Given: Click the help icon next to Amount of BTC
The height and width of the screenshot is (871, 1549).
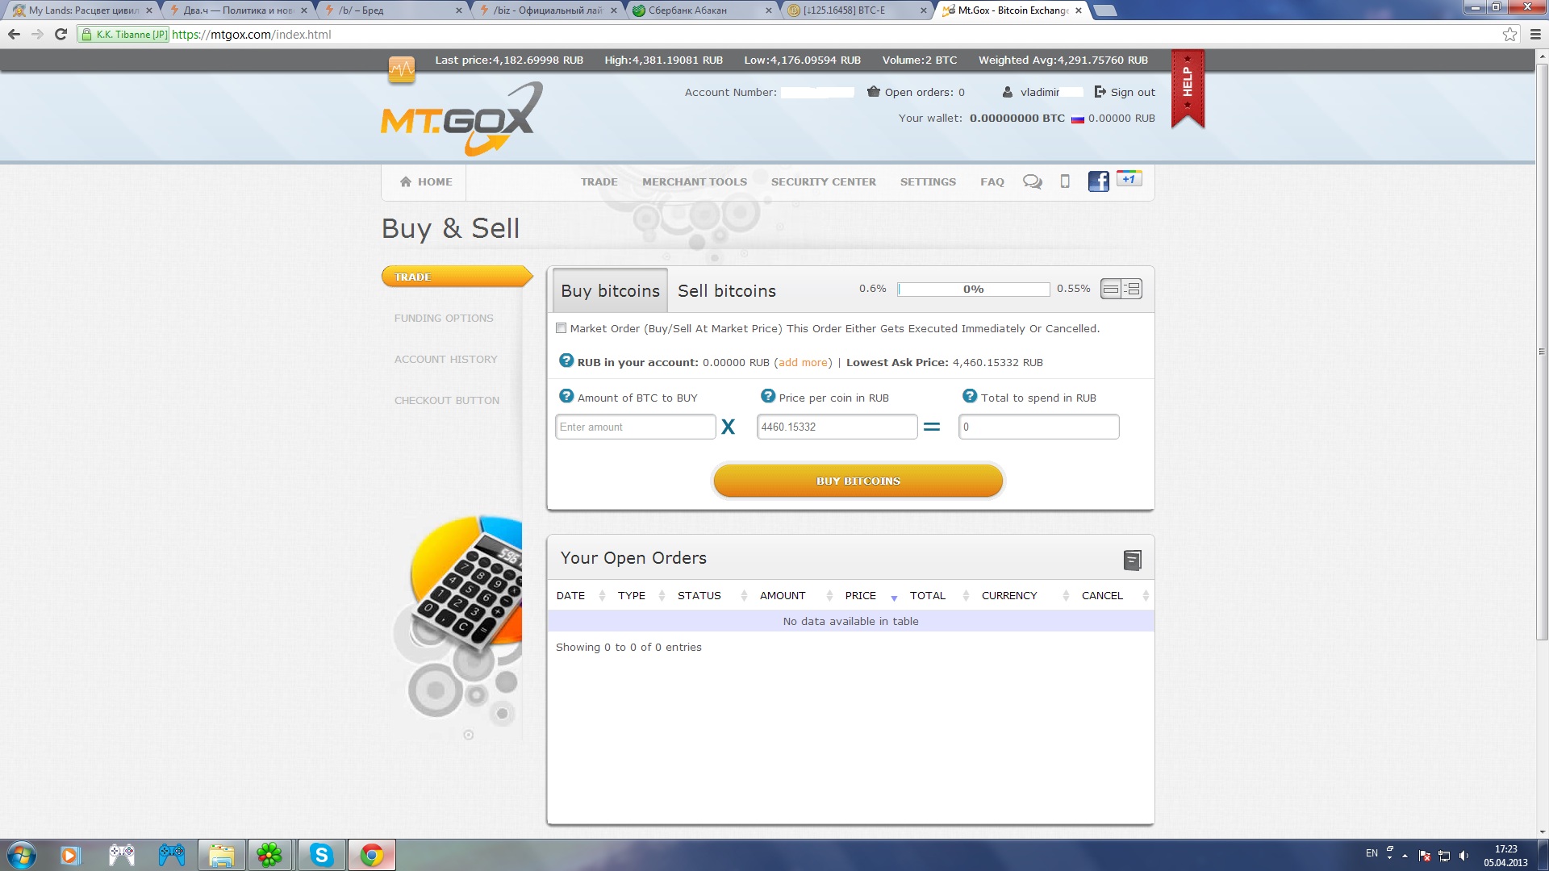Looking at the screenshot, I should pyautogui.click(x=566, y=397).
